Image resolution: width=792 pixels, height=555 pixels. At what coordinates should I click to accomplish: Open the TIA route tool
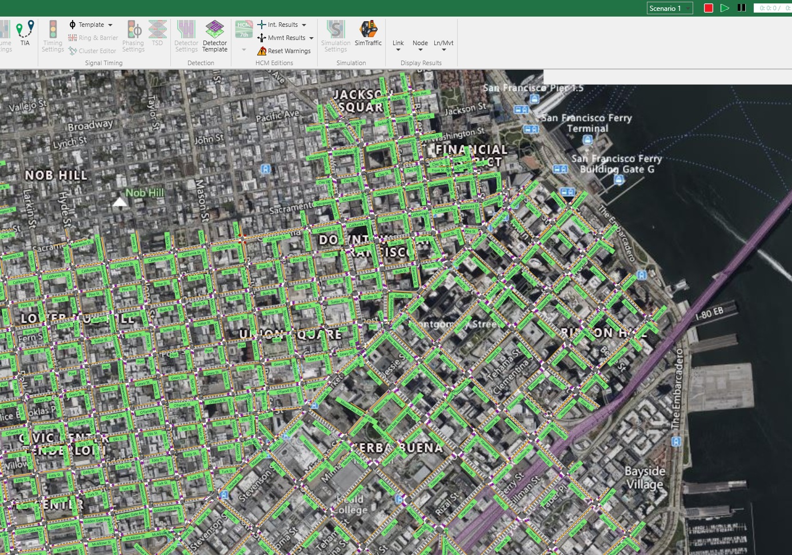point(25,33)
